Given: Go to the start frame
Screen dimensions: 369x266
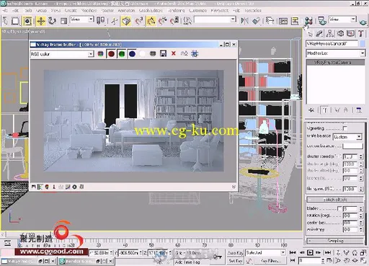Looking at the screenshot, I should [293, 252].
